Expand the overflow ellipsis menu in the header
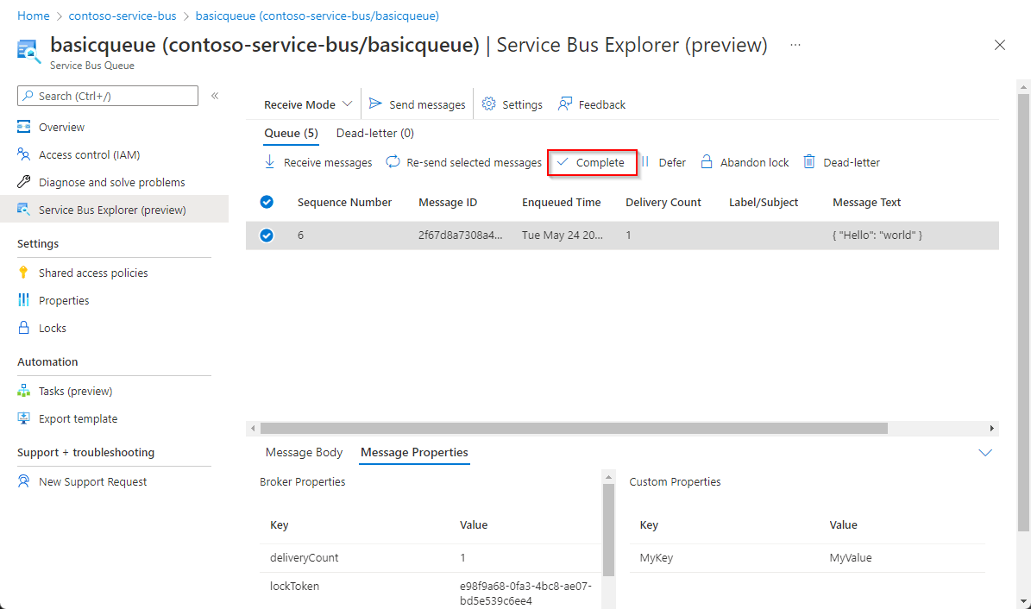 point(795,45)
